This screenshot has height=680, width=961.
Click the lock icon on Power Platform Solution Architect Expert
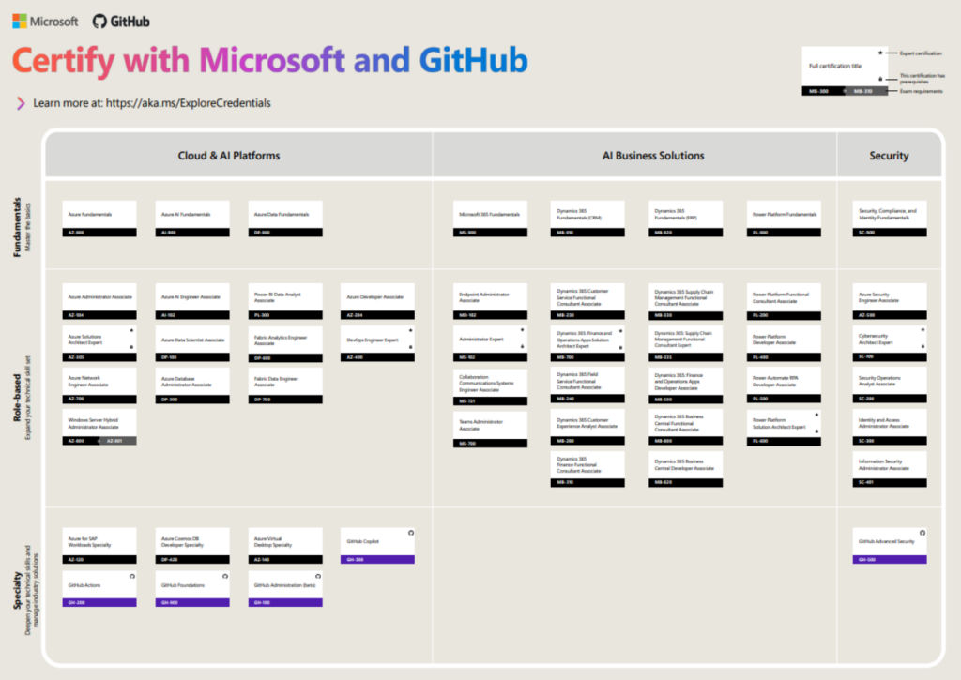tap(816, 431)
